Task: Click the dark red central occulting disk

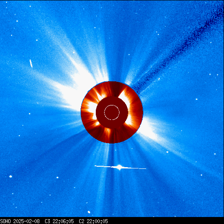Action: click(112, 112)
